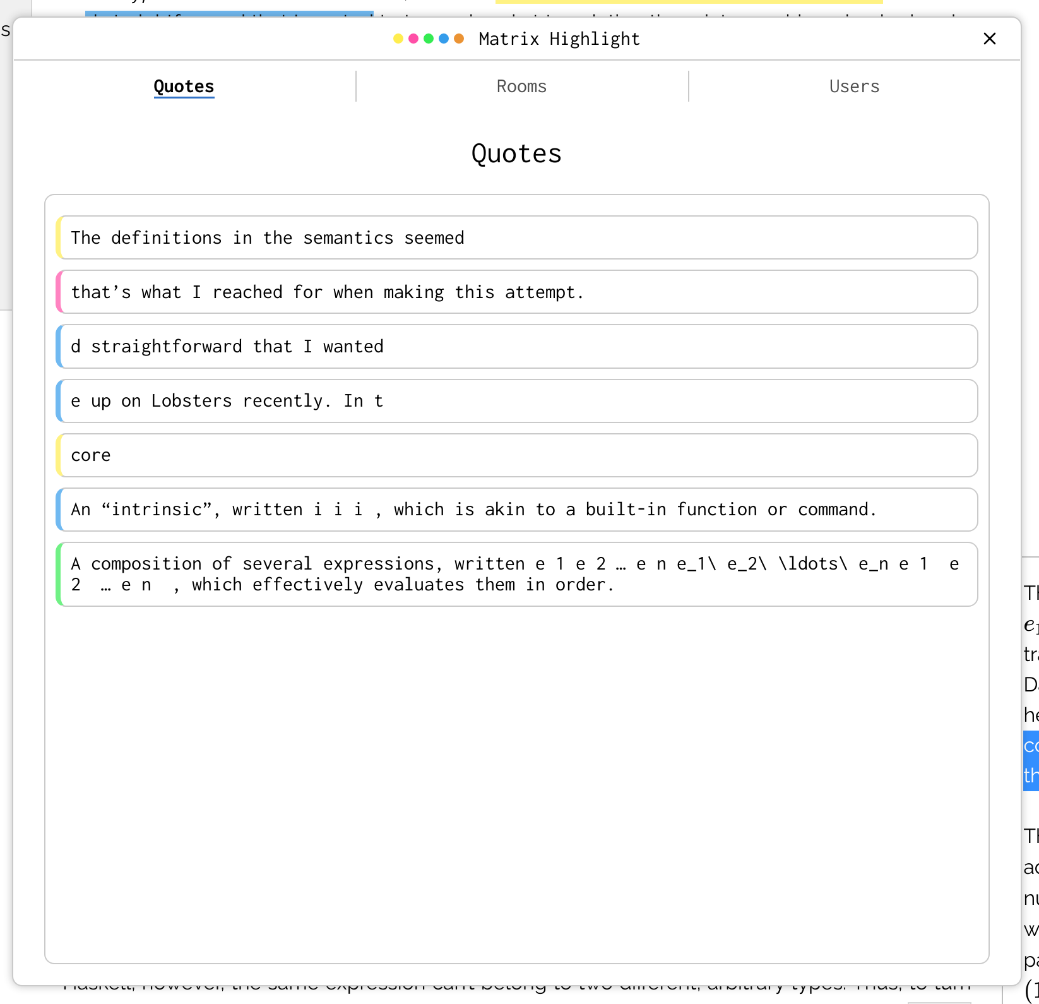Select quote 'd straightforward that I wanted'
This screenshot has width=1039, height=1004.
[x=516, y=346]
